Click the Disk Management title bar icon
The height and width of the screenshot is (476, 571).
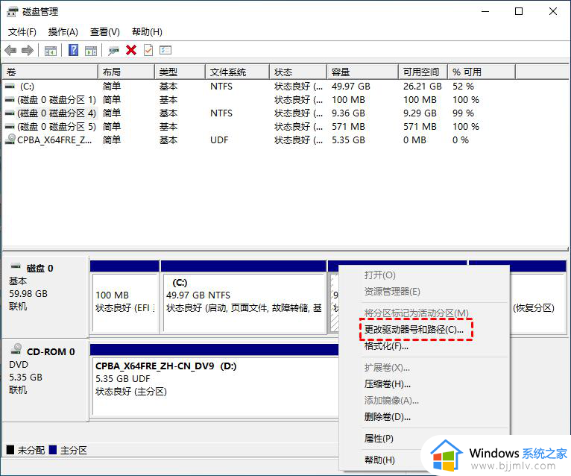pyautogui.click(x=12, y=12)
